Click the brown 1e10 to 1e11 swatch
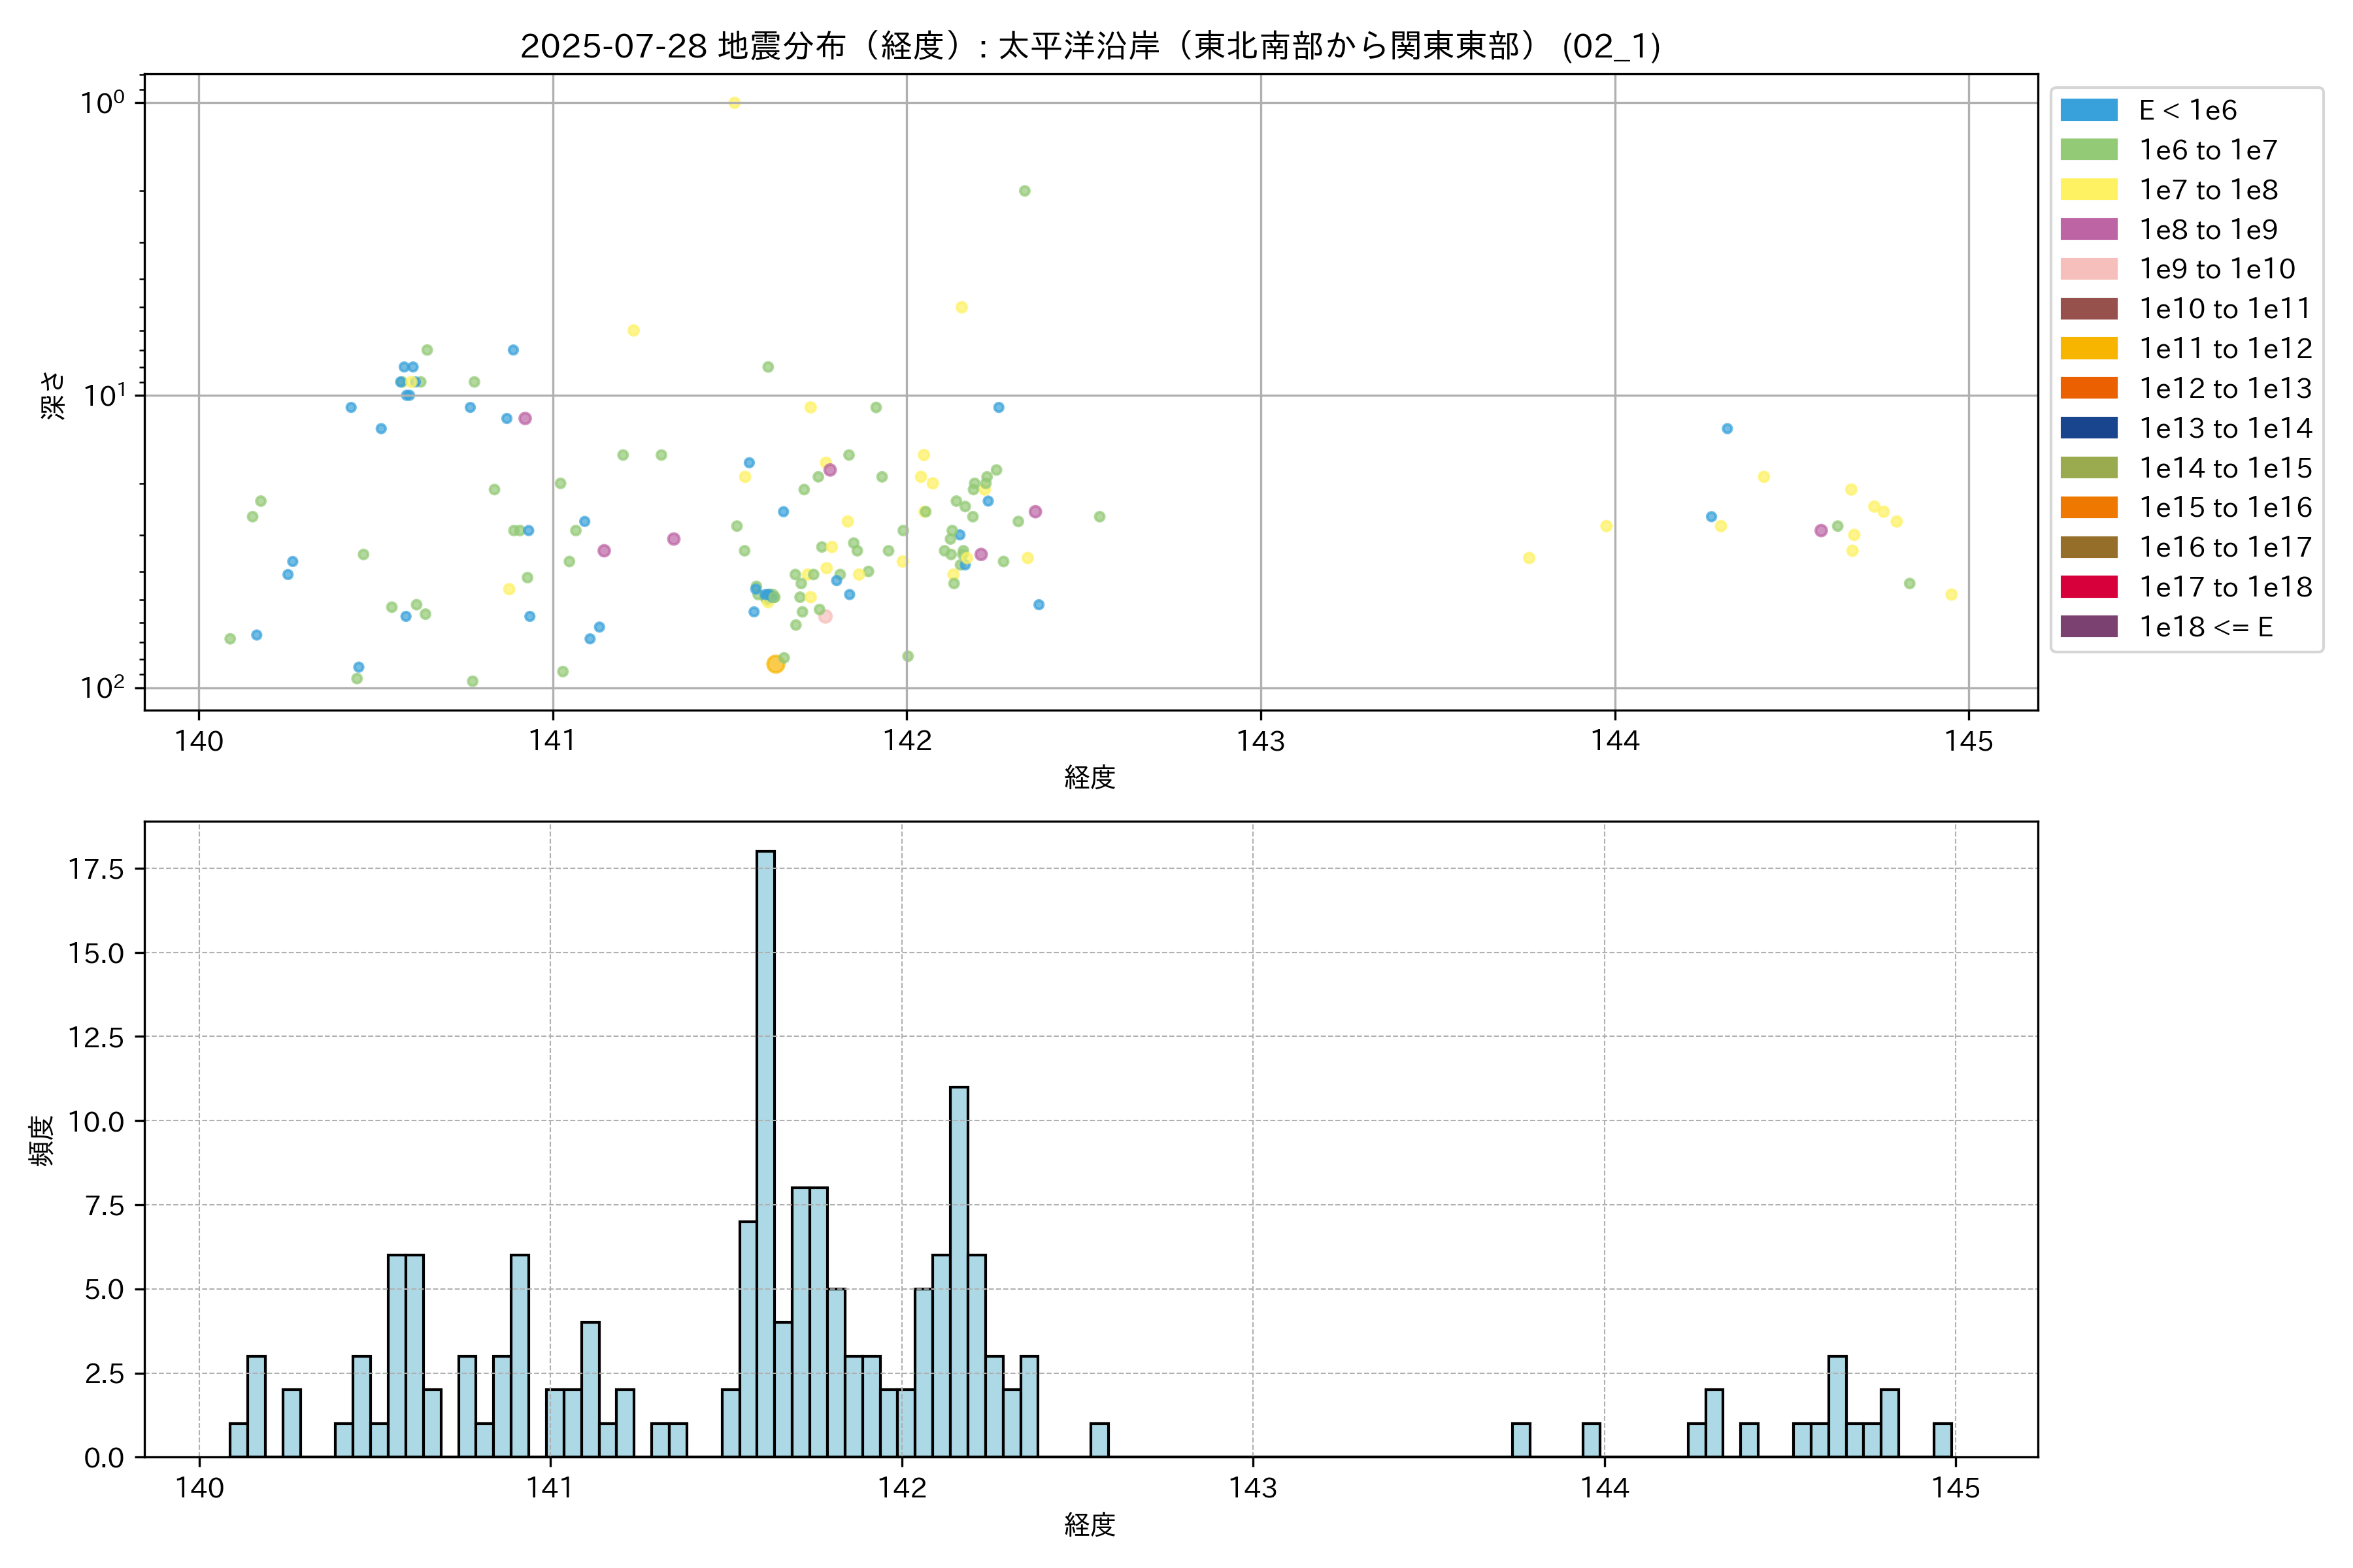This screenshot has height=1568, width=2353. [2088, 309]
